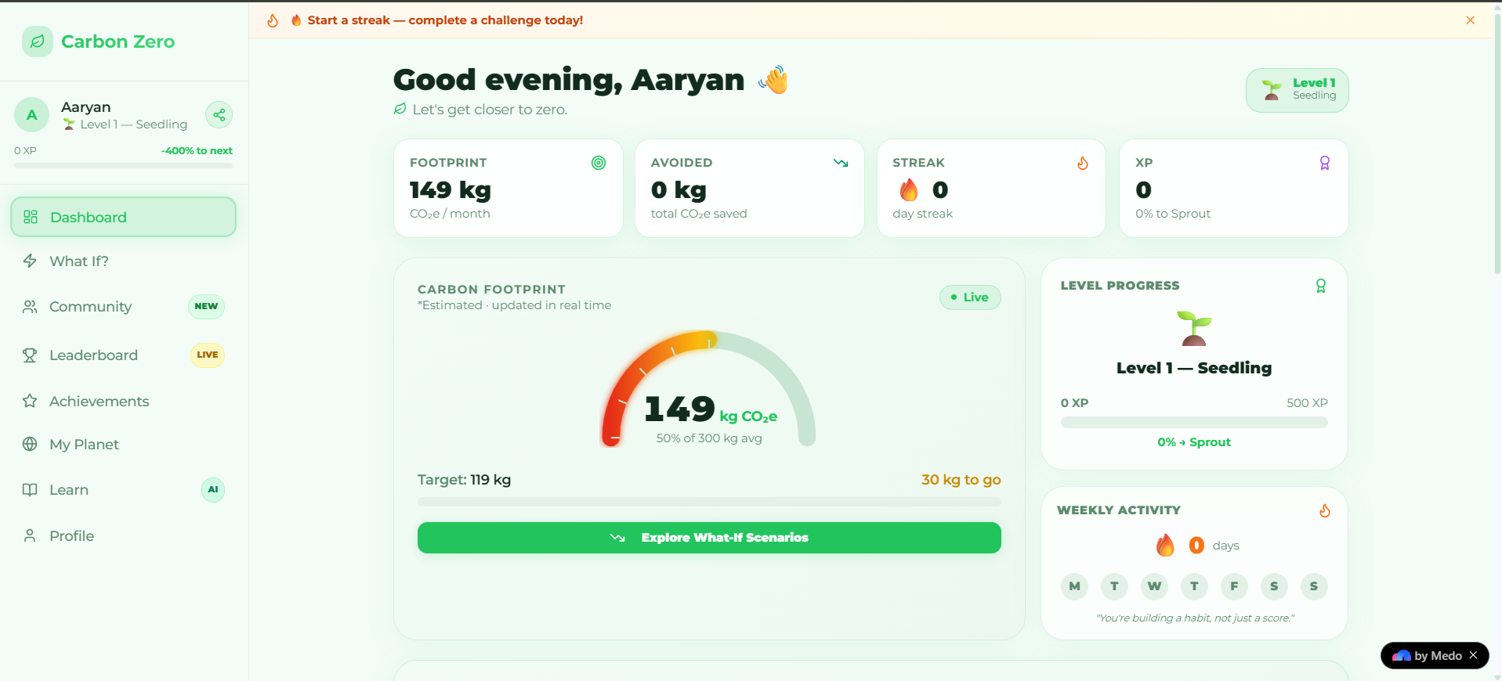Viewport: 1502px width, 681px height.
Task: Click the green award icon in Level Progress
Action: click(x=1321, y=286)
